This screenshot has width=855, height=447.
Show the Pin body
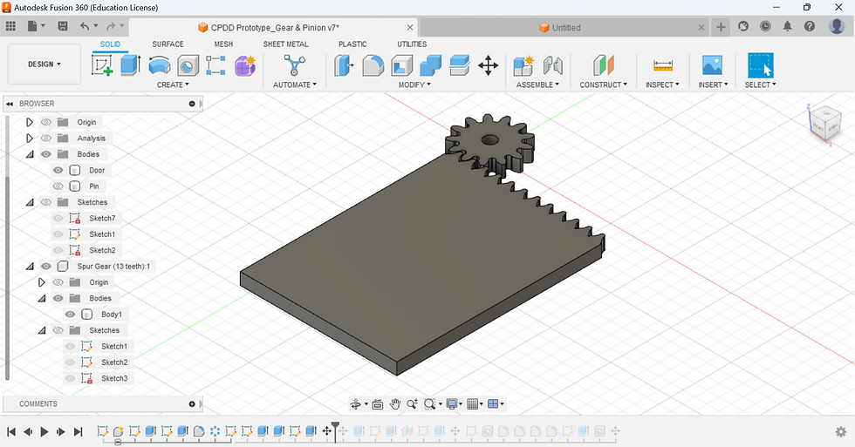point(58,186)
